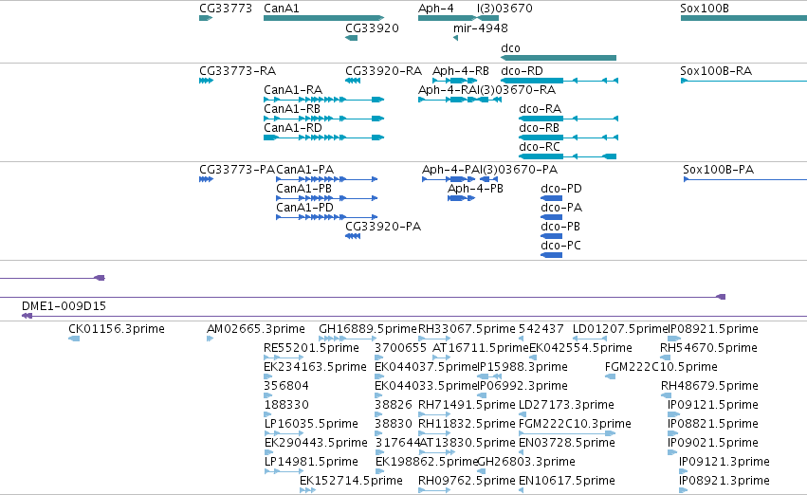Select transcript CanA1-RB label
The height and width of the screenshot is (495, 807).
pyautogui.click(x=292, y=109)
